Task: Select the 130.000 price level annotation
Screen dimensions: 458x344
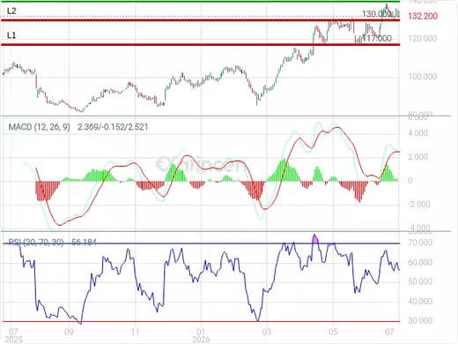Action: tap(376, 14)
